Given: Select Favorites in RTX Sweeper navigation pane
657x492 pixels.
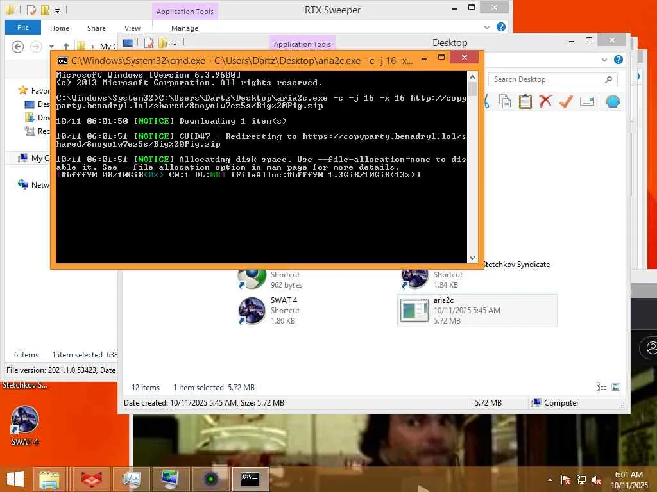Looking at the screenshot, I should 33,90.
